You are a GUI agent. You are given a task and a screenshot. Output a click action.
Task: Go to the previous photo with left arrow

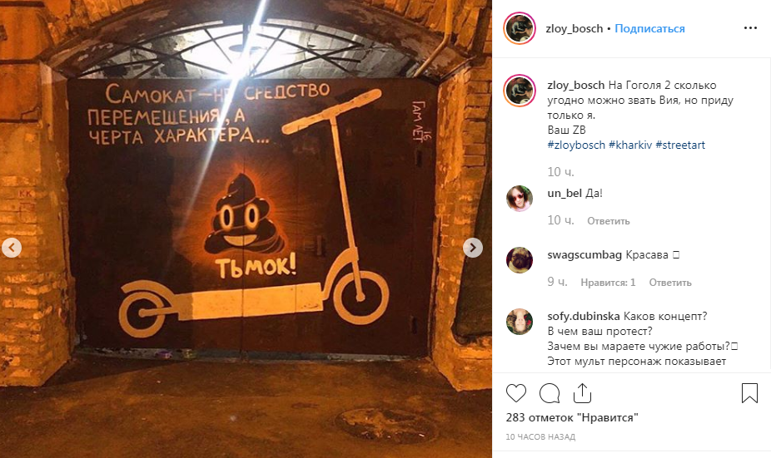click(x=12, y=248)
